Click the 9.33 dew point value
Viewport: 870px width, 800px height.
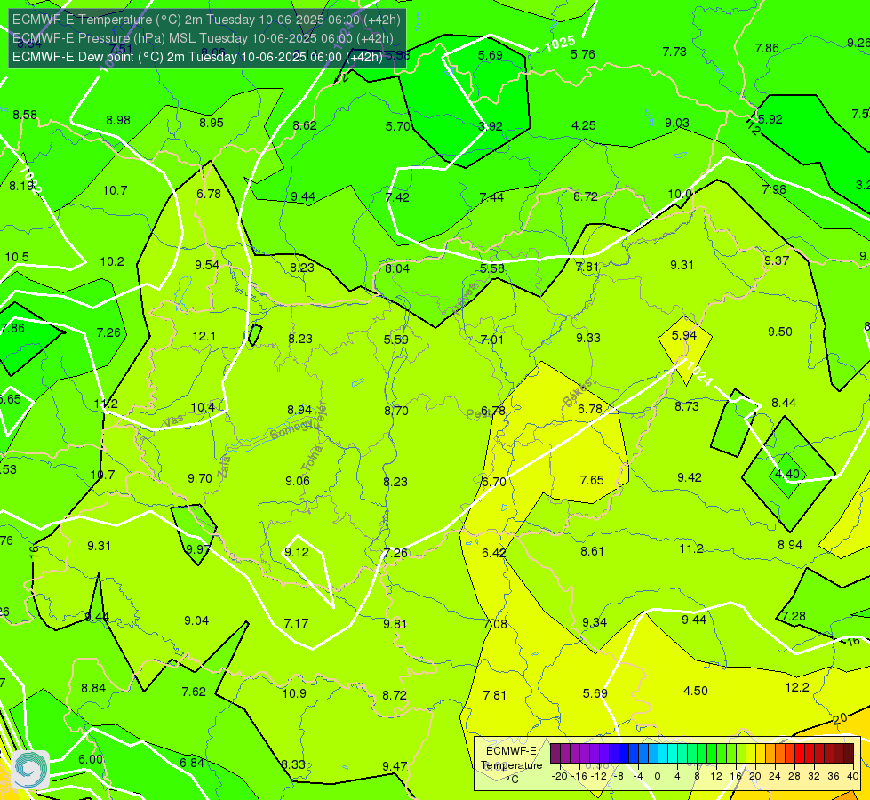pos(588,338)
